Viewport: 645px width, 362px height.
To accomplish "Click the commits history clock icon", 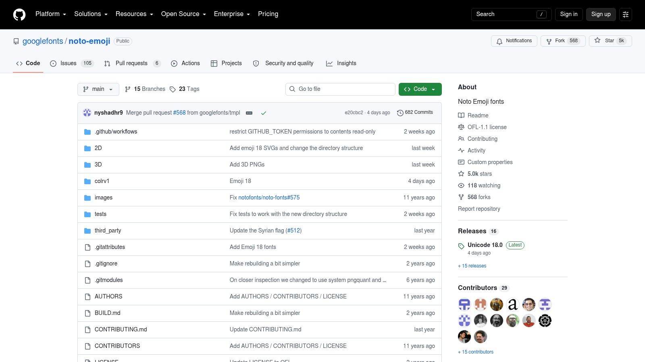I will click(x=400, y=113).
